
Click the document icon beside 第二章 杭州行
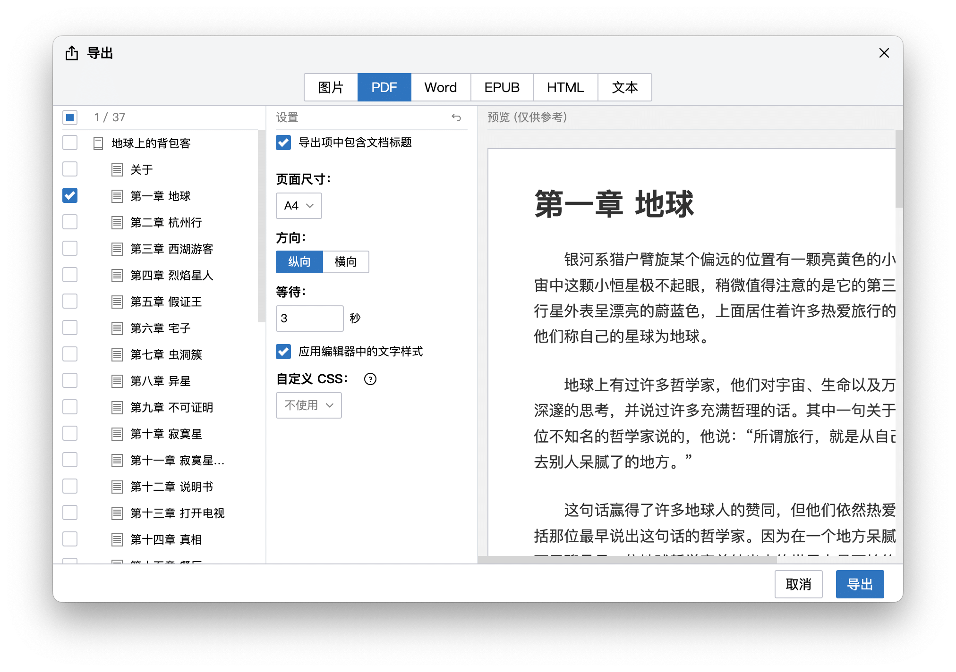[x=117, y=222]
